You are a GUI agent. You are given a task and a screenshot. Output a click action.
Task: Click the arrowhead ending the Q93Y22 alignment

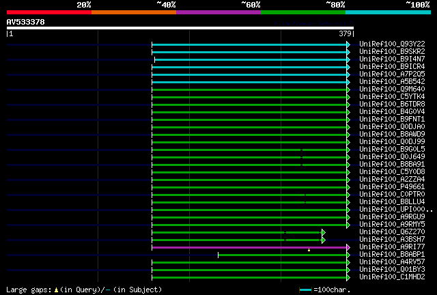348,44
